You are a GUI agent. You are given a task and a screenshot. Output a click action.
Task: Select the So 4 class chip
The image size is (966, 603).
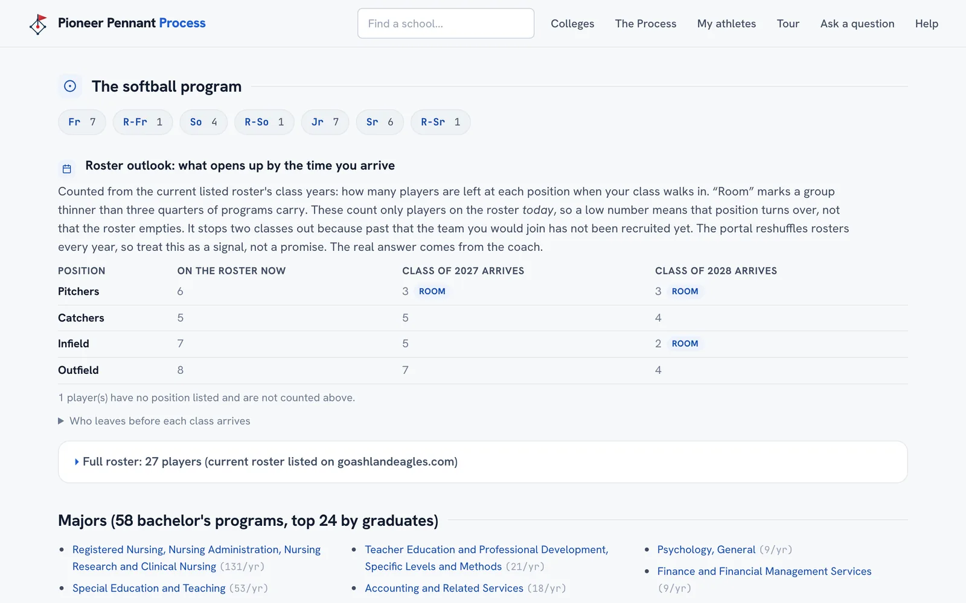[203, 122]
